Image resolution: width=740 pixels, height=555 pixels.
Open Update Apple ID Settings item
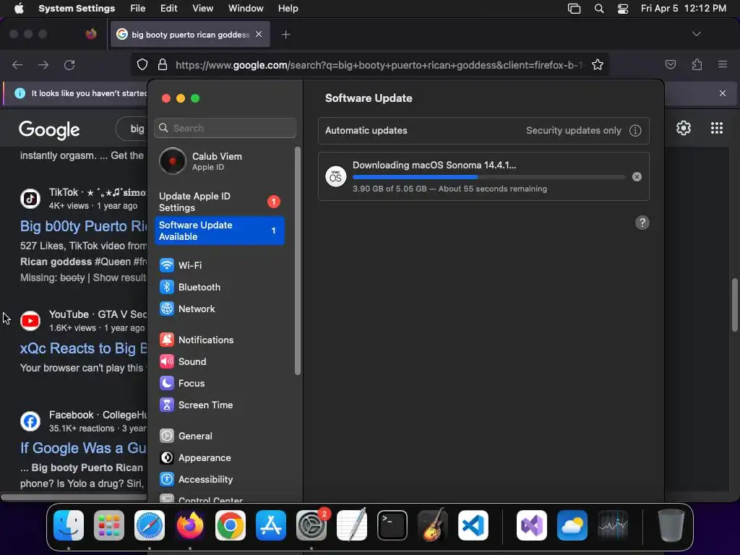pyautogui.click(x=220, y=202)
